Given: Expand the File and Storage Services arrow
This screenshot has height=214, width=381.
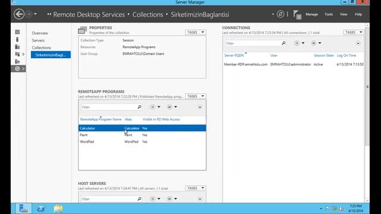Looking at the screenshot, I should (23, 54).
